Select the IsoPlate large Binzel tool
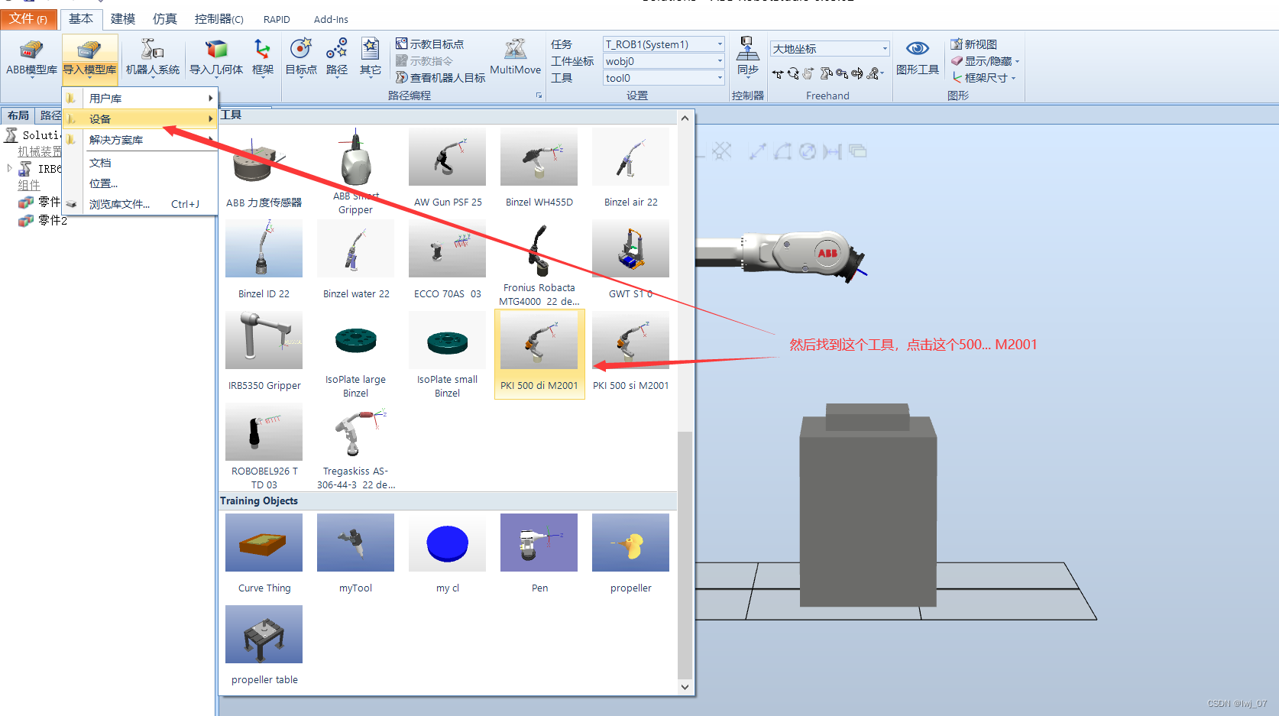The width and height of the screenshot is (1279, 716). (x=355, y=355)
